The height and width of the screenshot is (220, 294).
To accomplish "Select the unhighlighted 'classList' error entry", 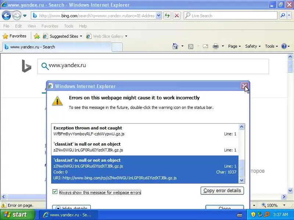I will pos(145,147).
